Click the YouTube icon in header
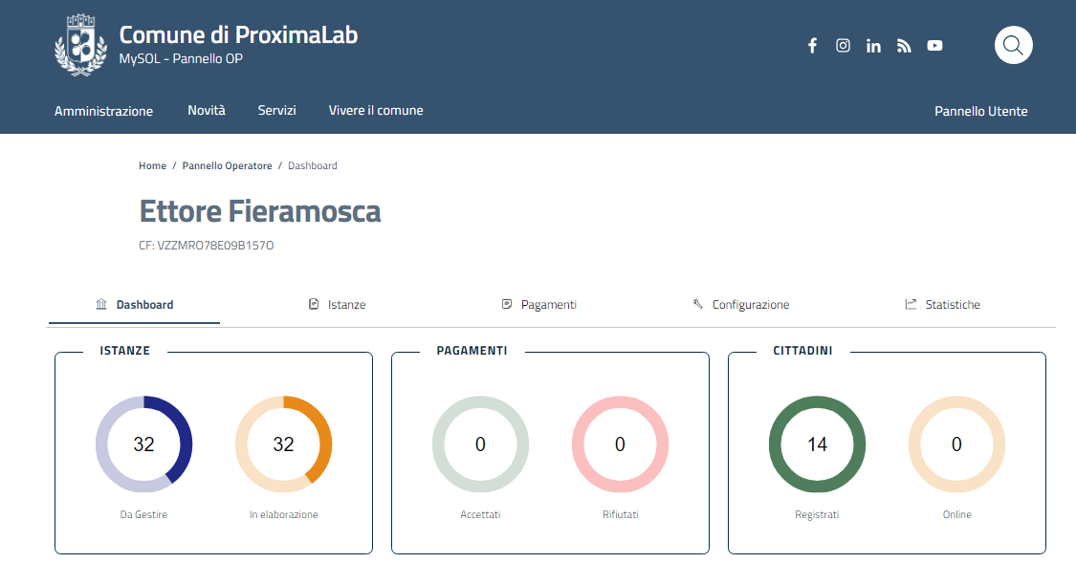Image resolution: width=1076 pixels, height=563 pixels. click(x=934, y=46)
